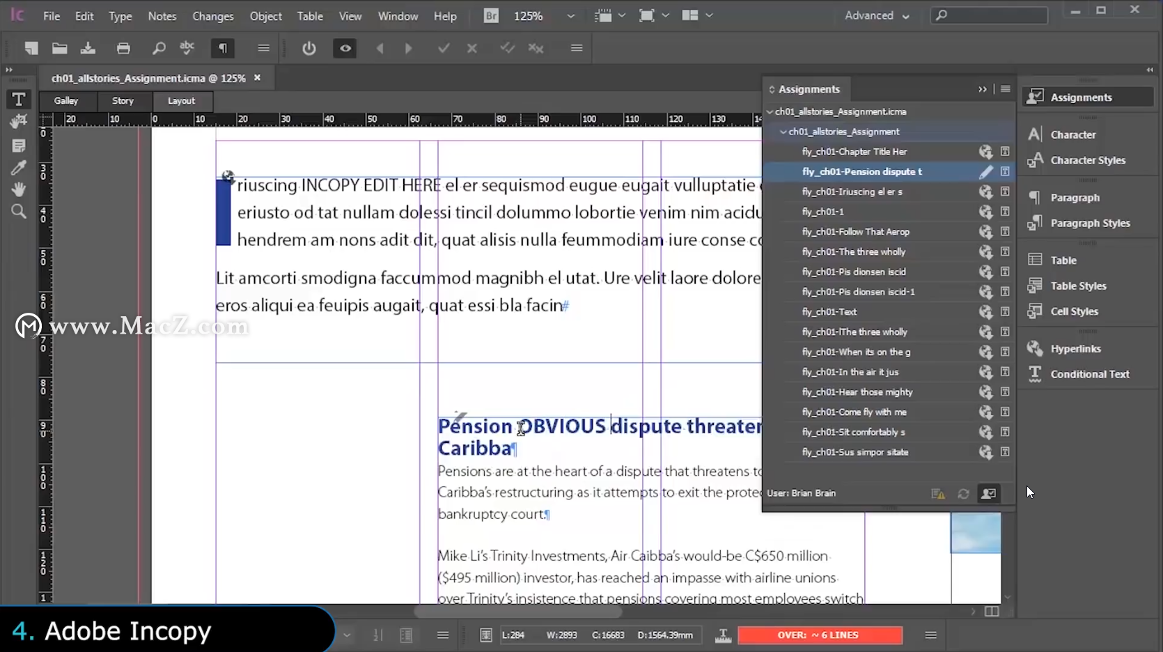The image size is (1163, 652).
Task: Open the Character Styles panel
Action: tap(1086, 160)
